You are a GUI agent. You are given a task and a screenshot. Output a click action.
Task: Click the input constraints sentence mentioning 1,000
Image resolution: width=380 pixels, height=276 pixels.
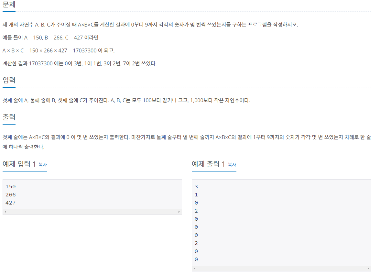126,100
